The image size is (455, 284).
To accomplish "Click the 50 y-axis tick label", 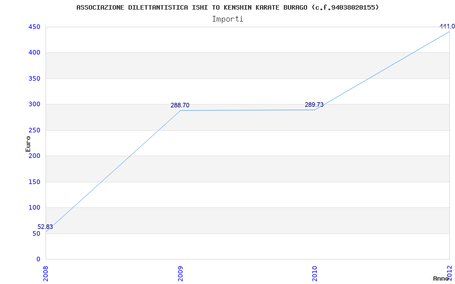I will pos(36,233).
